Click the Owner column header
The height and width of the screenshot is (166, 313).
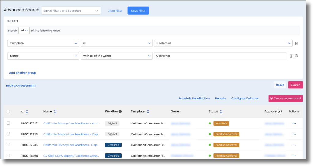[x=175, y=111]
